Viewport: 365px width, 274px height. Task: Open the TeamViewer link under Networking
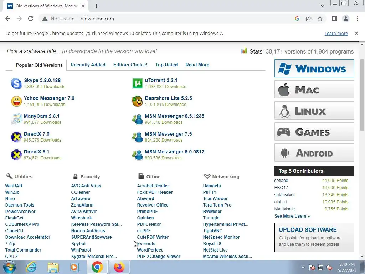click(215, 198)
